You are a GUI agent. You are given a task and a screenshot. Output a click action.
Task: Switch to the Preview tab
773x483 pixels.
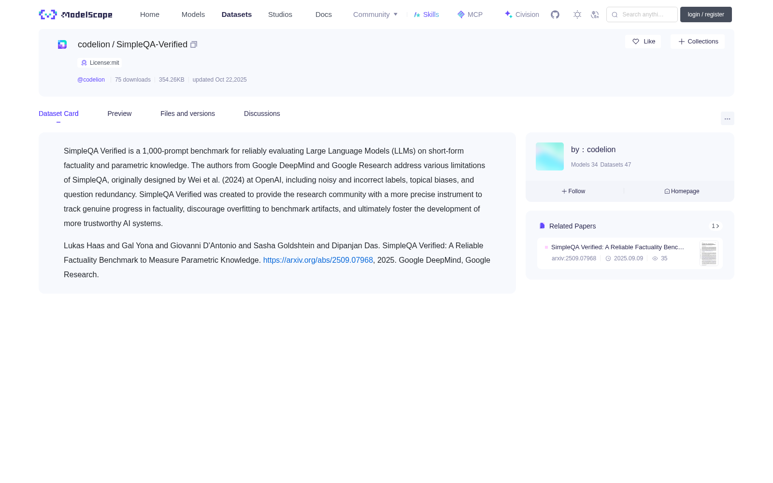pos(119,114)
